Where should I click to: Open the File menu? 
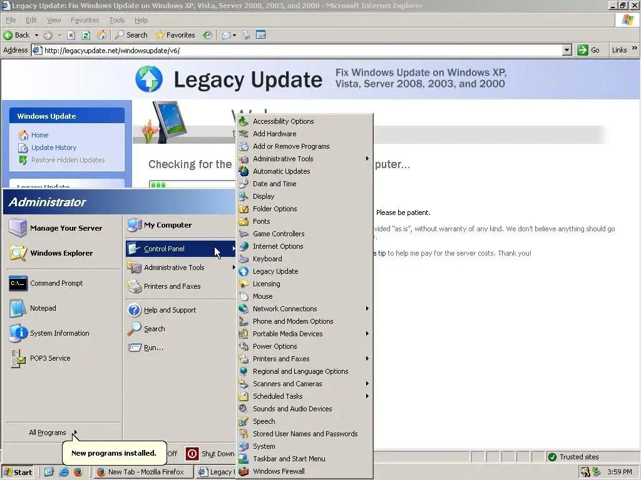11,20
